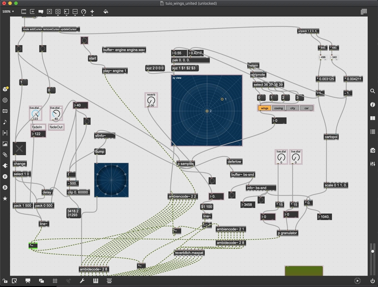Open the Search icon in right sidebar

(372, 91)
